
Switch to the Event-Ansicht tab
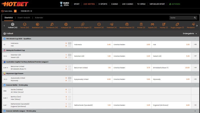point(24,18)
